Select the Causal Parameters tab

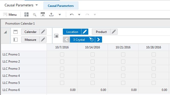[x=61, y=6]
